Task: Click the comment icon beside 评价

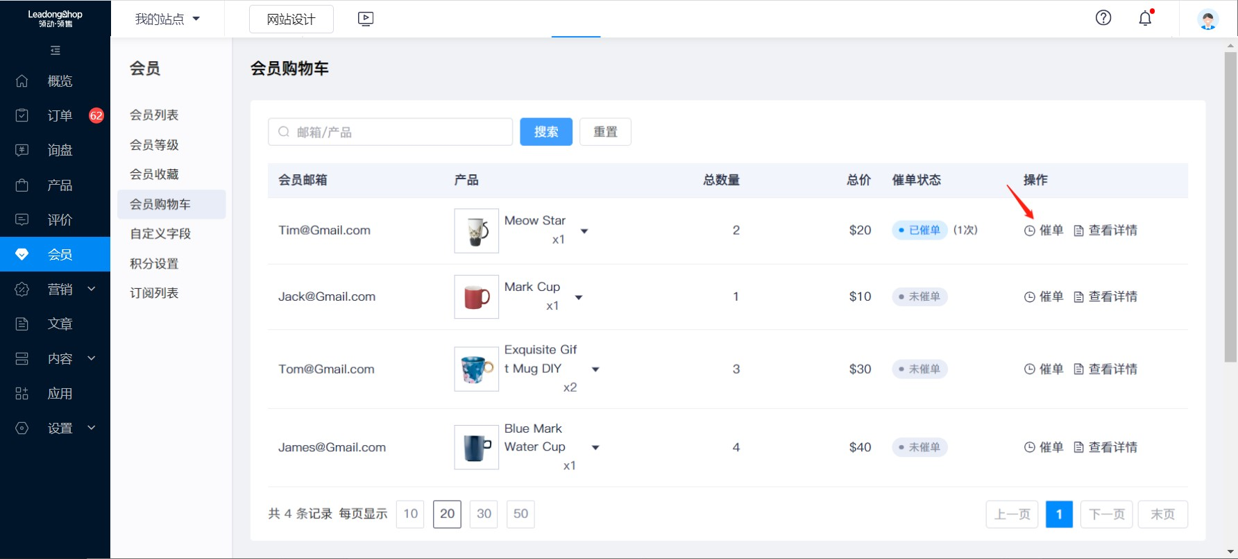Action: [22, 219]
